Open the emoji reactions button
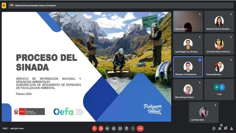 (114, 129)
